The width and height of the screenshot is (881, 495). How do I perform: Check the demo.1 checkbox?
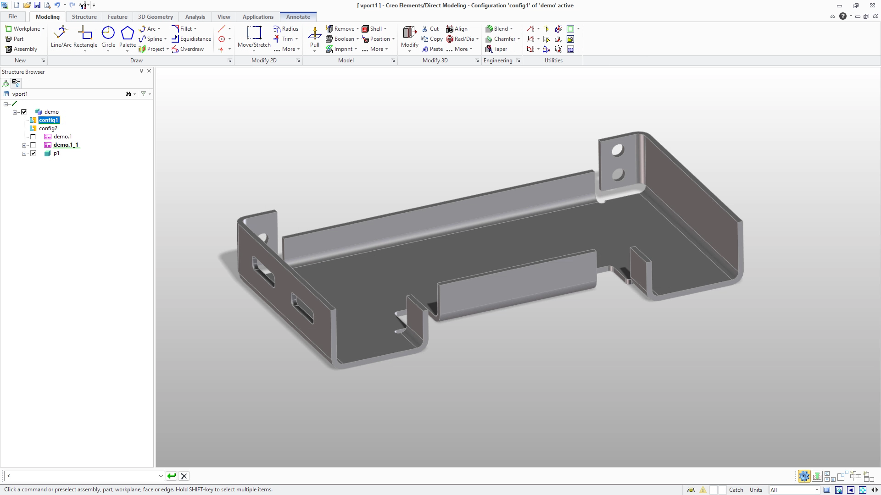33,137
